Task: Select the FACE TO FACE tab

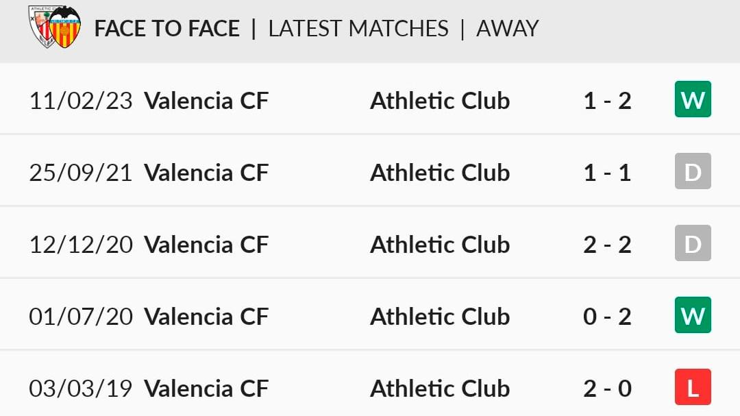Action: pos(167,29)
